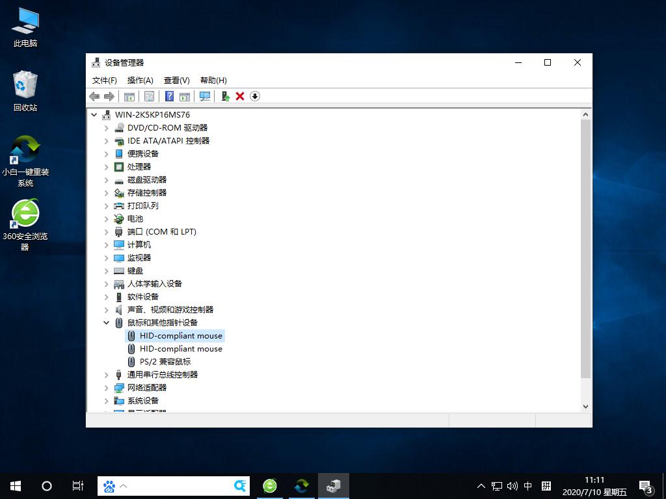Collapse the 鼠标和其他指针设备 tree node
This screenshot has width=666, height=499.
[107, 322]
